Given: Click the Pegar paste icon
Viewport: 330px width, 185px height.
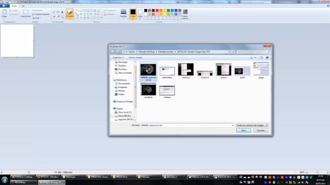Looking at the screenshot, I should 5,12.
